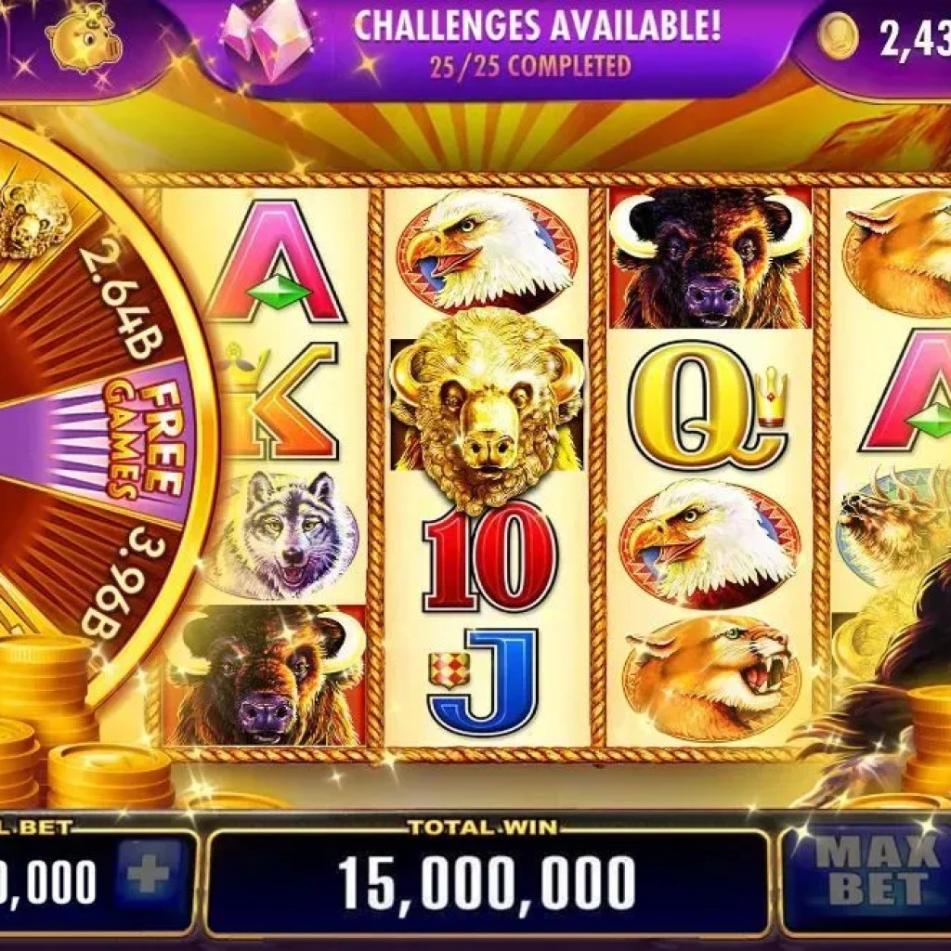Click the blue J reel symbol
The width and height of the screenshot is (951, 951).
[483, 681]
